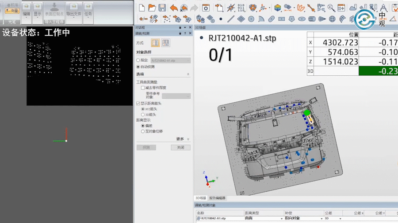398x223 pixels.
Task: Select the circle feature tool
Action: pos(251,19)
